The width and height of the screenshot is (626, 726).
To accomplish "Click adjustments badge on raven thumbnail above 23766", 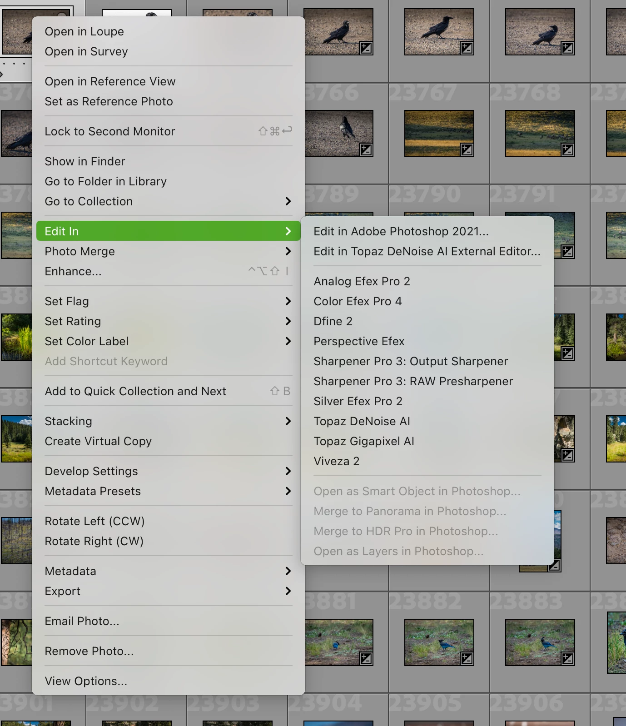I will [x=366, y=48].
